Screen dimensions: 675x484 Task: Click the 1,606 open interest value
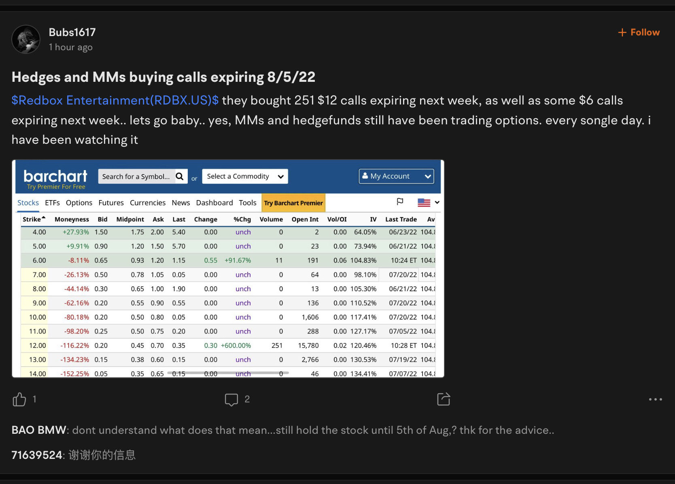tap(310, 317)
